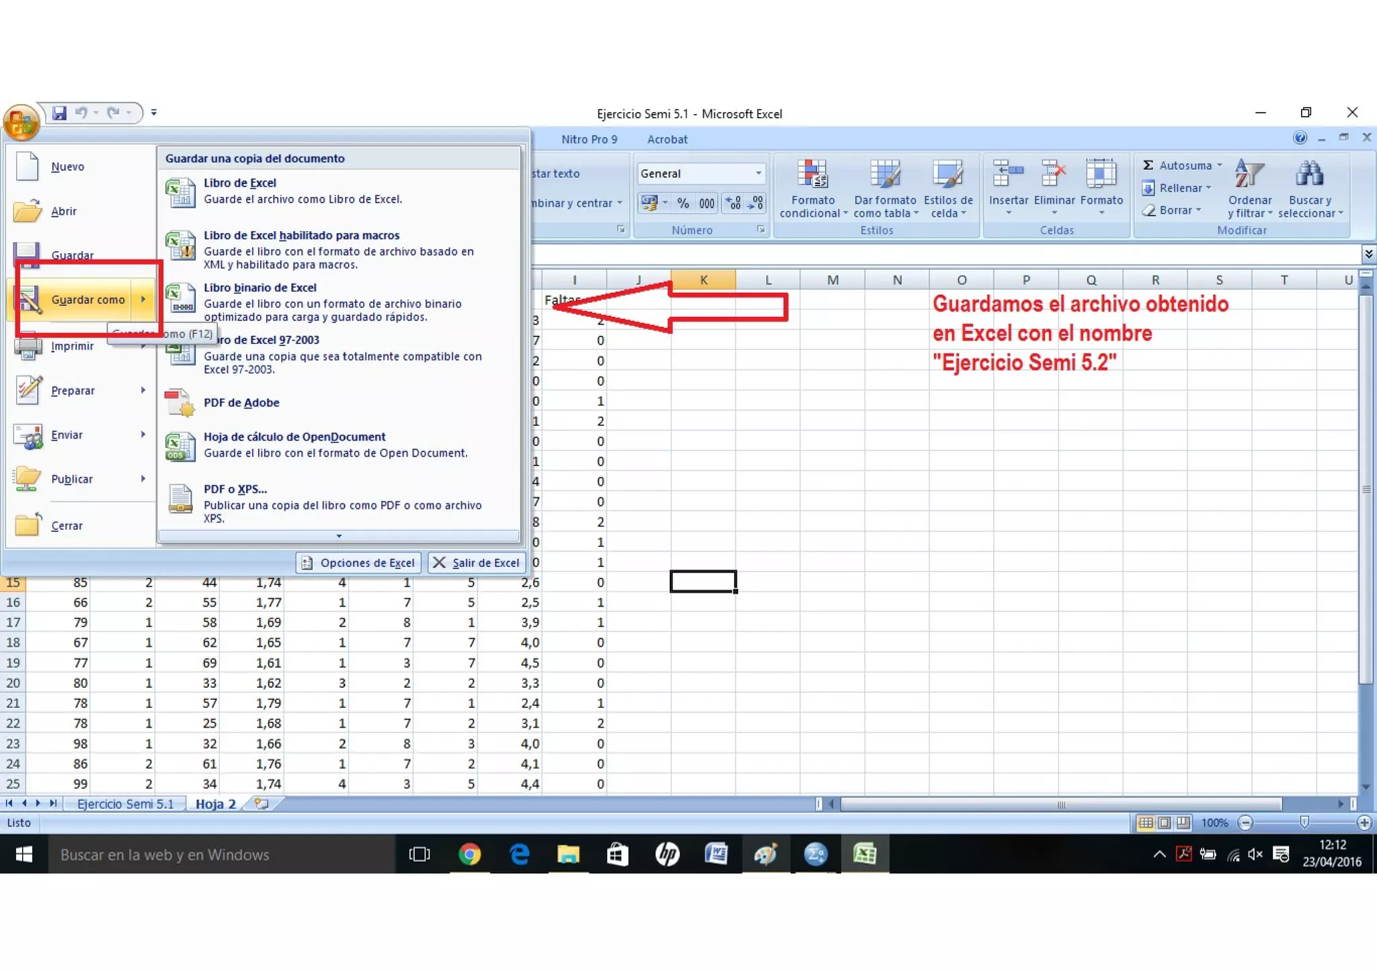1377x972 pixels.
Task: Apply thousands separator style
Action: pyautogui.click(x=706, y=203)
